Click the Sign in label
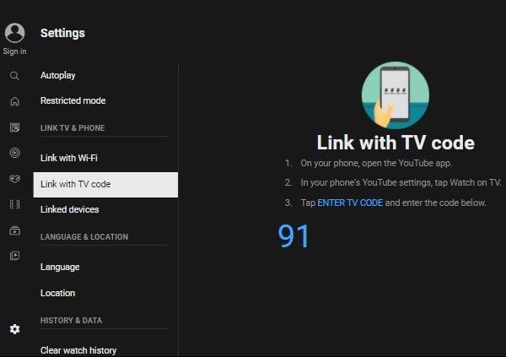The image size is (506, 357). (x=14, y=51)
